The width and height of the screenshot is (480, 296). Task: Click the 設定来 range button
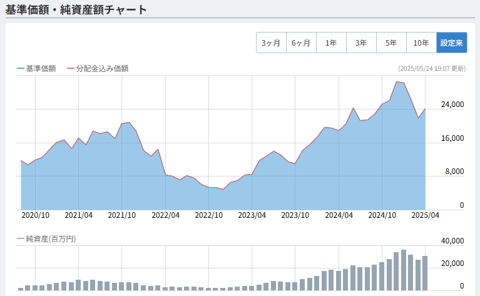452,43
